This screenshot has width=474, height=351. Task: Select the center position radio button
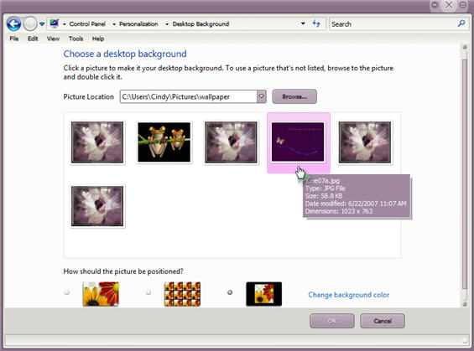coord(230,292)
